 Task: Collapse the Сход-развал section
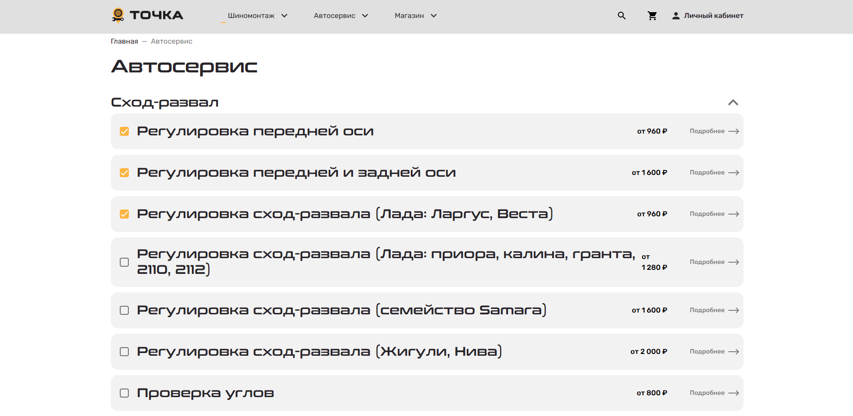(x=733, y=103)
